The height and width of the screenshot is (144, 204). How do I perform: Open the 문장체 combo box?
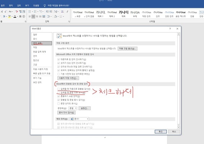point(73,108)
